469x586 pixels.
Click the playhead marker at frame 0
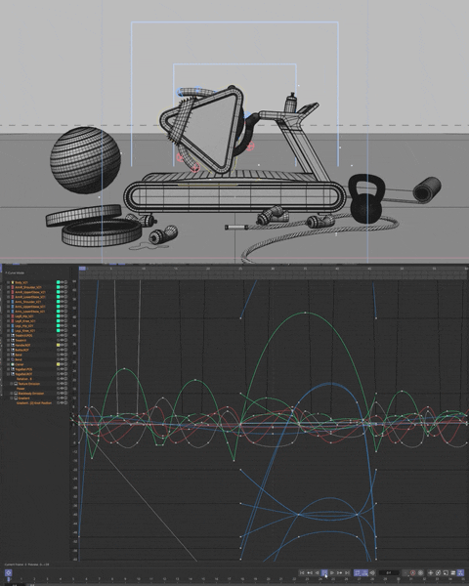pyautogui.click(x=82, y=269)
